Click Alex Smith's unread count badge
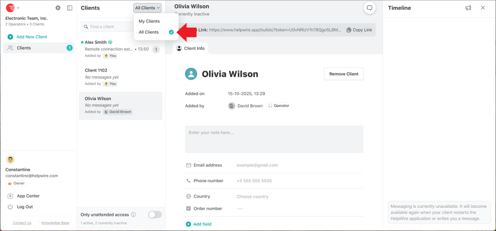This screenshot has height=231, width=496. [x=156, y=49]
